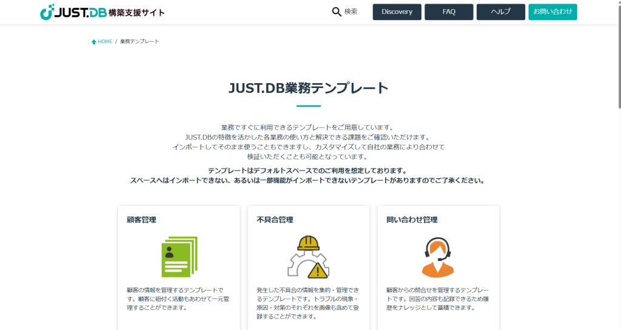Click the green customer documents icon
The height and width of the screenshot is (330, 621).
pos(180,257)
